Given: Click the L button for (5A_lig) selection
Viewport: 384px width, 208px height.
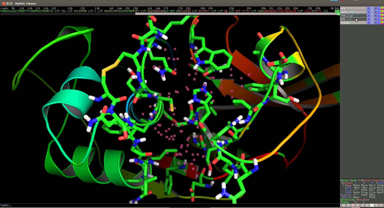Looking at the screenshot, I should pos(379,15).
